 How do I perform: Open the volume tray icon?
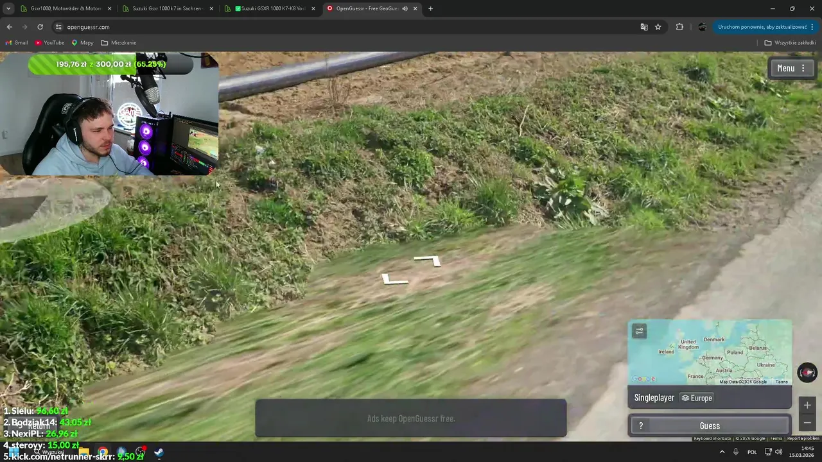coord(779,452)
